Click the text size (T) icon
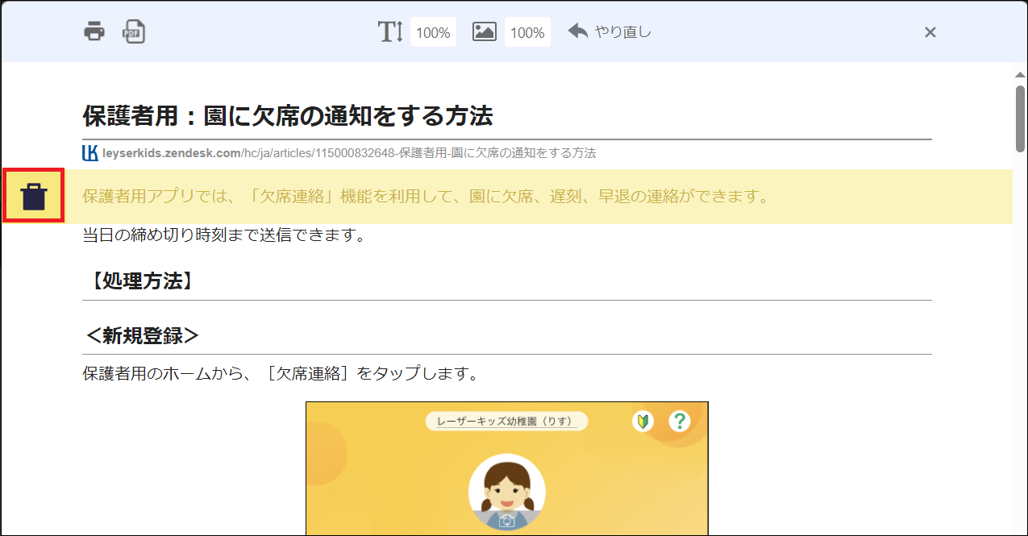1028x536 pixels. [390, 31]
